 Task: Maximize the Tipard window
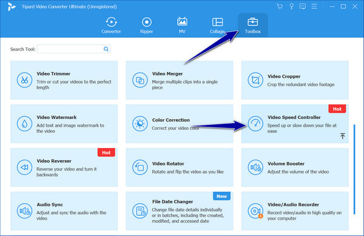click(x=343, y=7)
